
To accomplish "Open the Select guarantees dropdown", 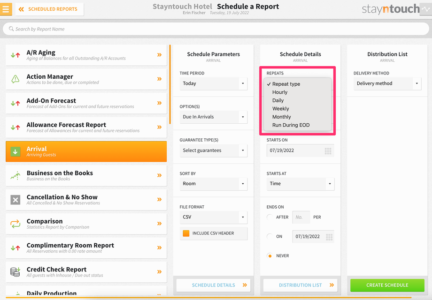I will click(214, 150).
